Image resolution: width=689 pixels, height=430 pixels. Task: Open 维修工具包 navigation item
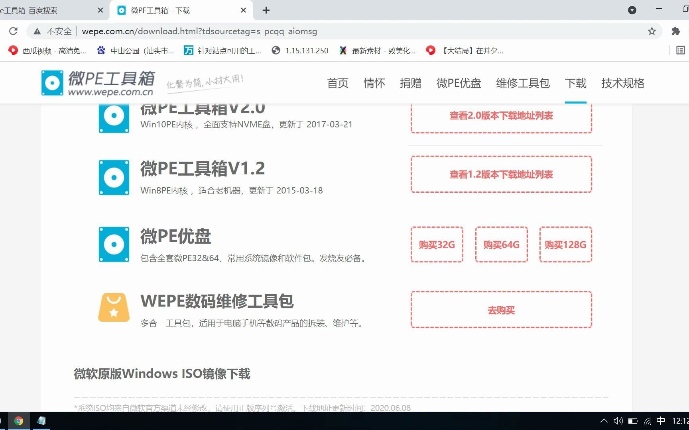point(523,83)
